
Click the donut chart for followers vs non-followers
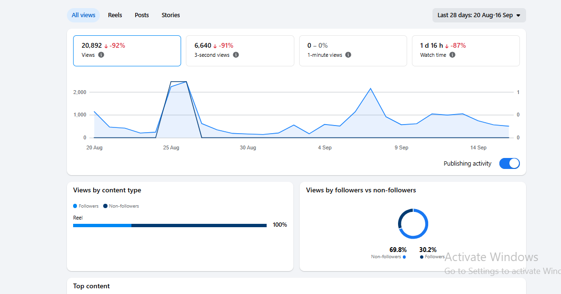pyautogui.click(x=413, y=224)
